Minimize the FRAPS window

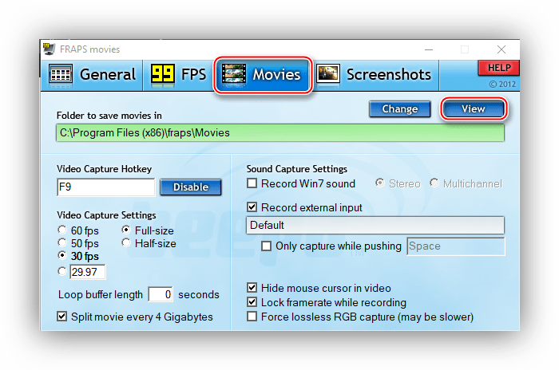click(429, 49)
